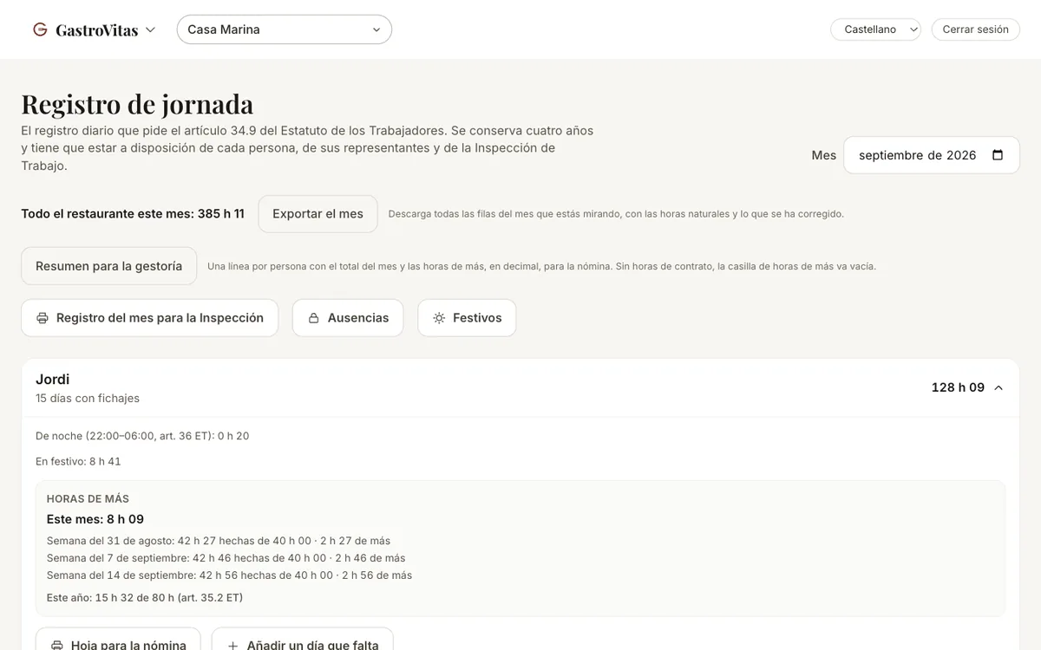Click the 'En festivo: 8 h 41' line
The image size is (1041, 650).
tap(78, 462)
